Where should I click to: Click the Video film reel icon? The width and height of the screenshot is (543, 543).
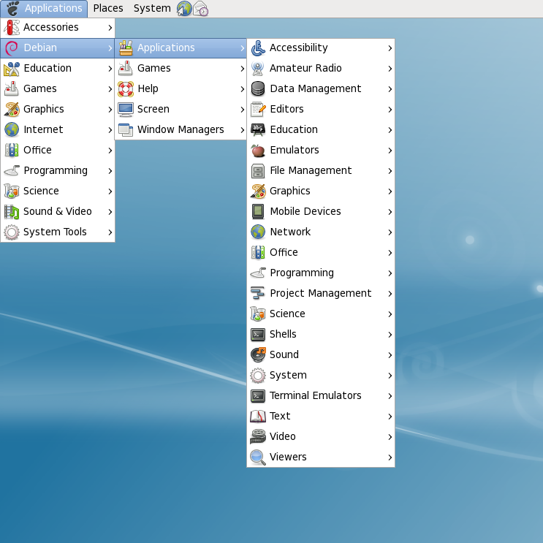[258, 436]
